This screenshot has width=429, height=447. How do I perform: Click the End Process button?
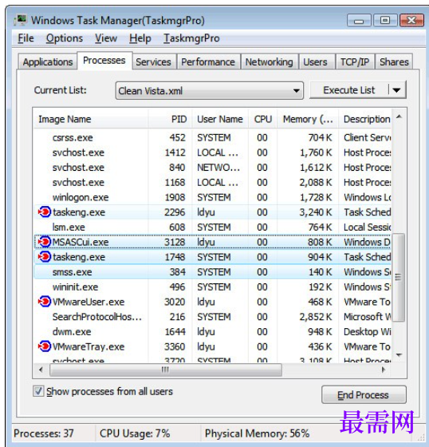pyautogui.click(x=364, y=395)
